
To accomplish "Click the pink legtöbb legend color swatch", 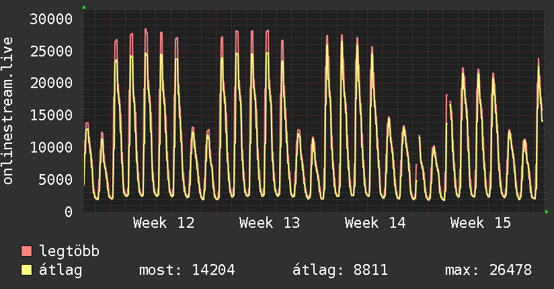I will [x=26, y=251].
